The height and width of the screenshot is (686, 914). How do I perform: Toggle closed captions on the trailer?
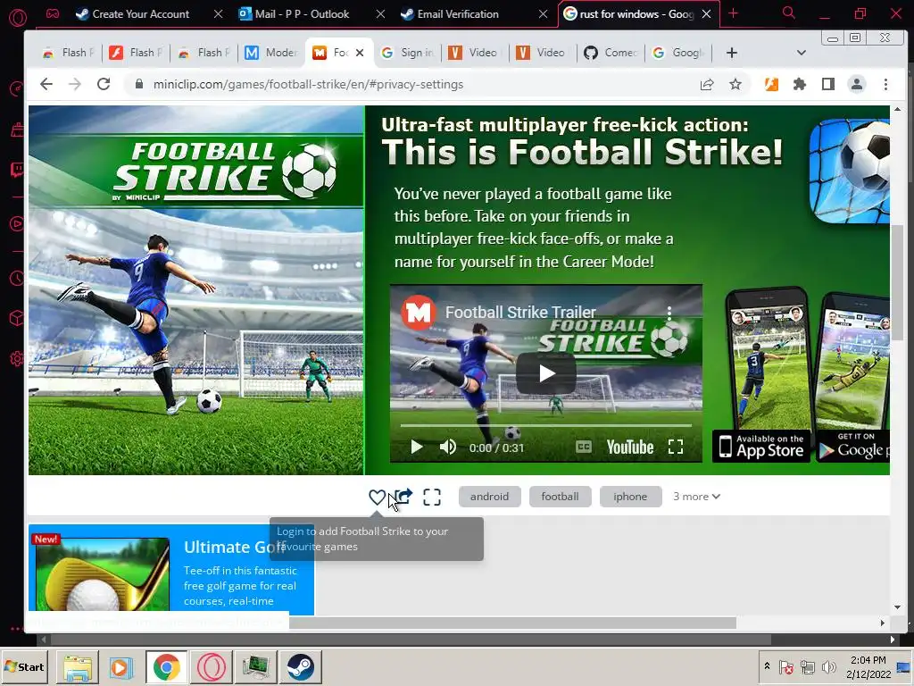pyautogui.click(x=584, y=447)
